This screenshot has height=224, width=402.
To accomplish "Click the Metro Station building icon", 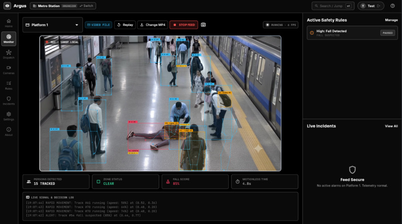I will 34,6.
